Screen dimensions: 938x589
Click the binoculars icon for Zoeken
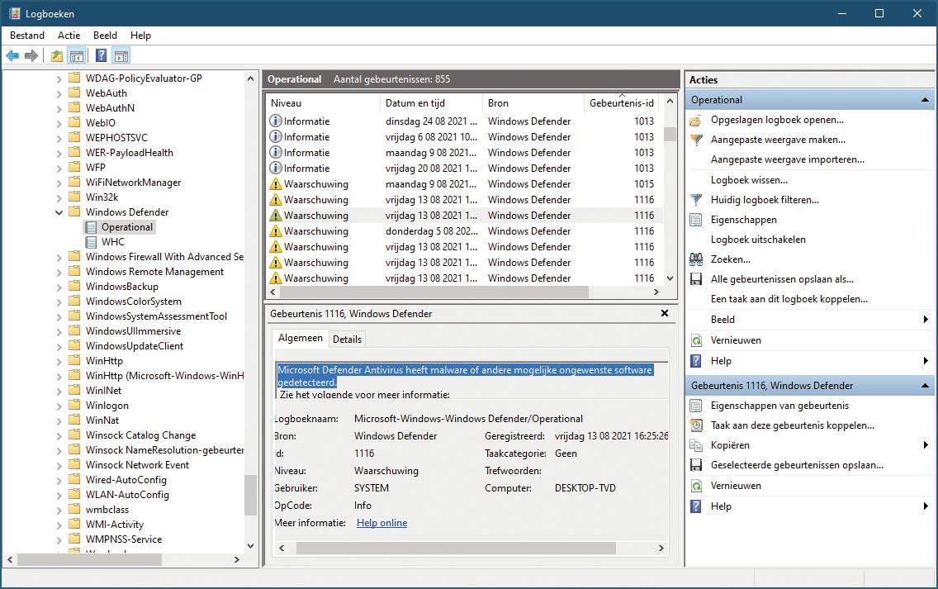[696, 259]
